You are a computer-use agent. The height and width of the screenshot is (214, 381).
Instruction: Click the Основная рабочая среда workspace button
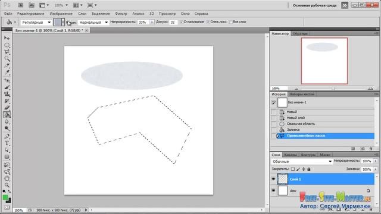315,5
